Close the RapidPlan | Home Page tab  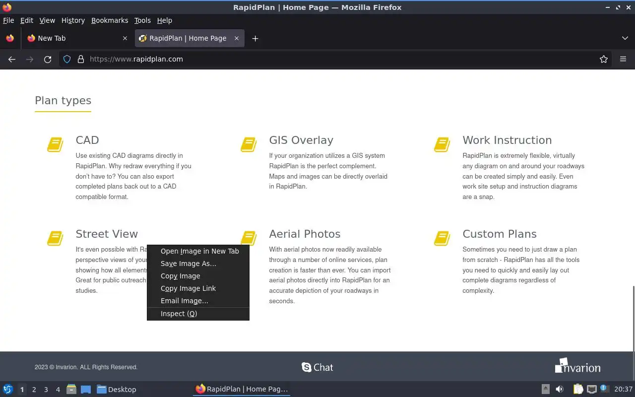point(237,38)
